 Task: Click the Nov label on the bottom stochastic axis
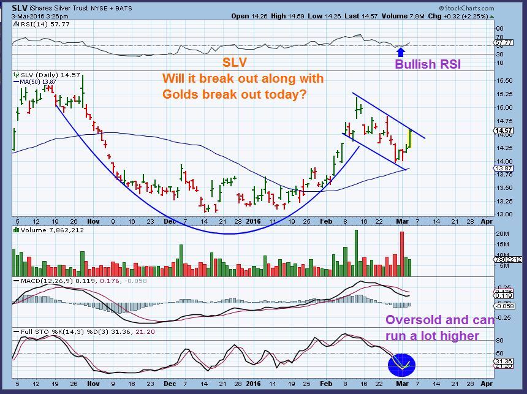click(93, 384)
